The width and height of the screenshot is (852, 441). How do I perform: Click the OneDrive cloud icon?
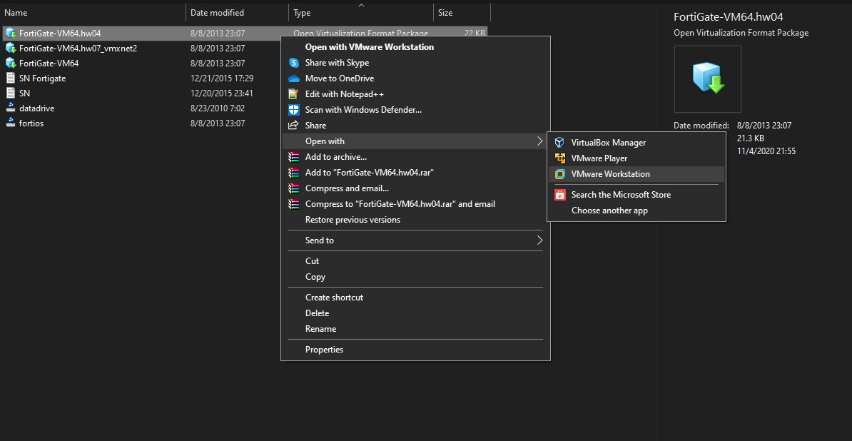[294, 78]
